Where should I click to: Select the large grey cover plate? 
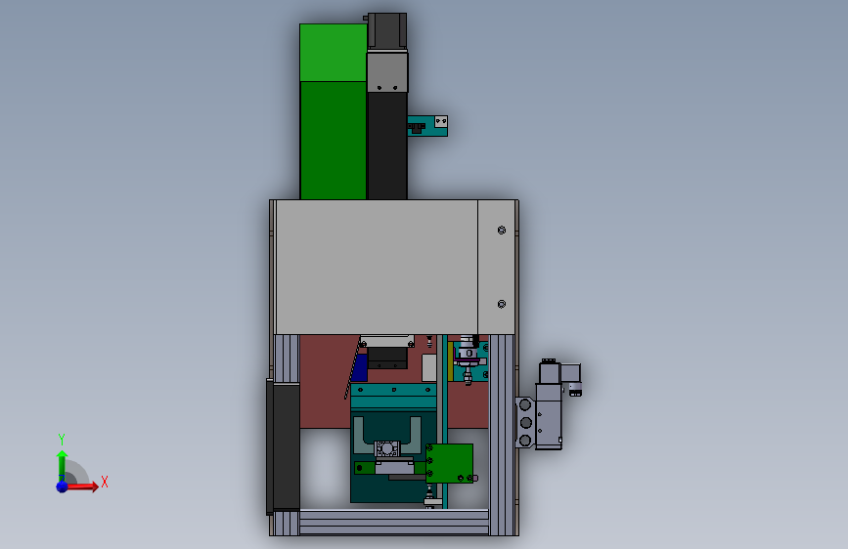click(377, 267)
